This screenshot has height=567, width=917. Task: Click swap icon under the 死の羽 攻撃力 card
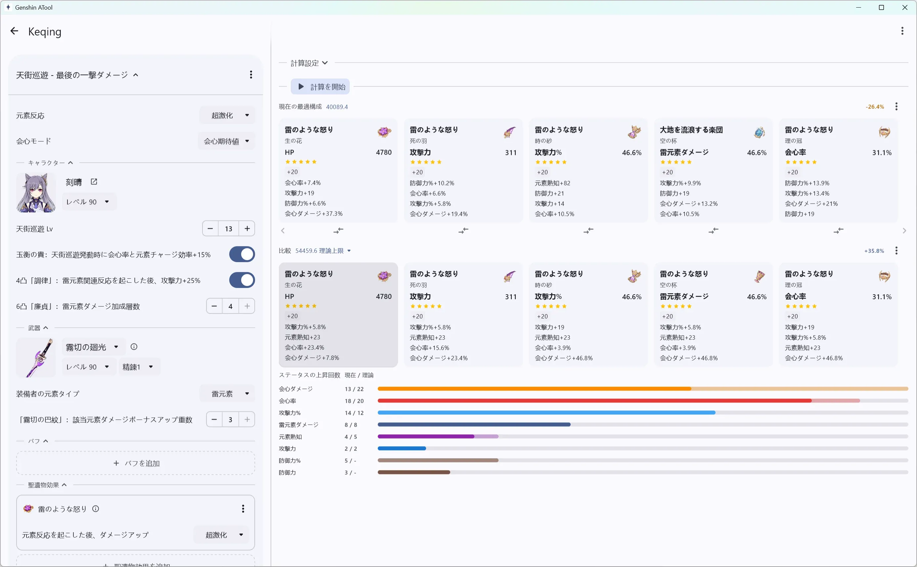pyautogui.click(x=463, y=230)
